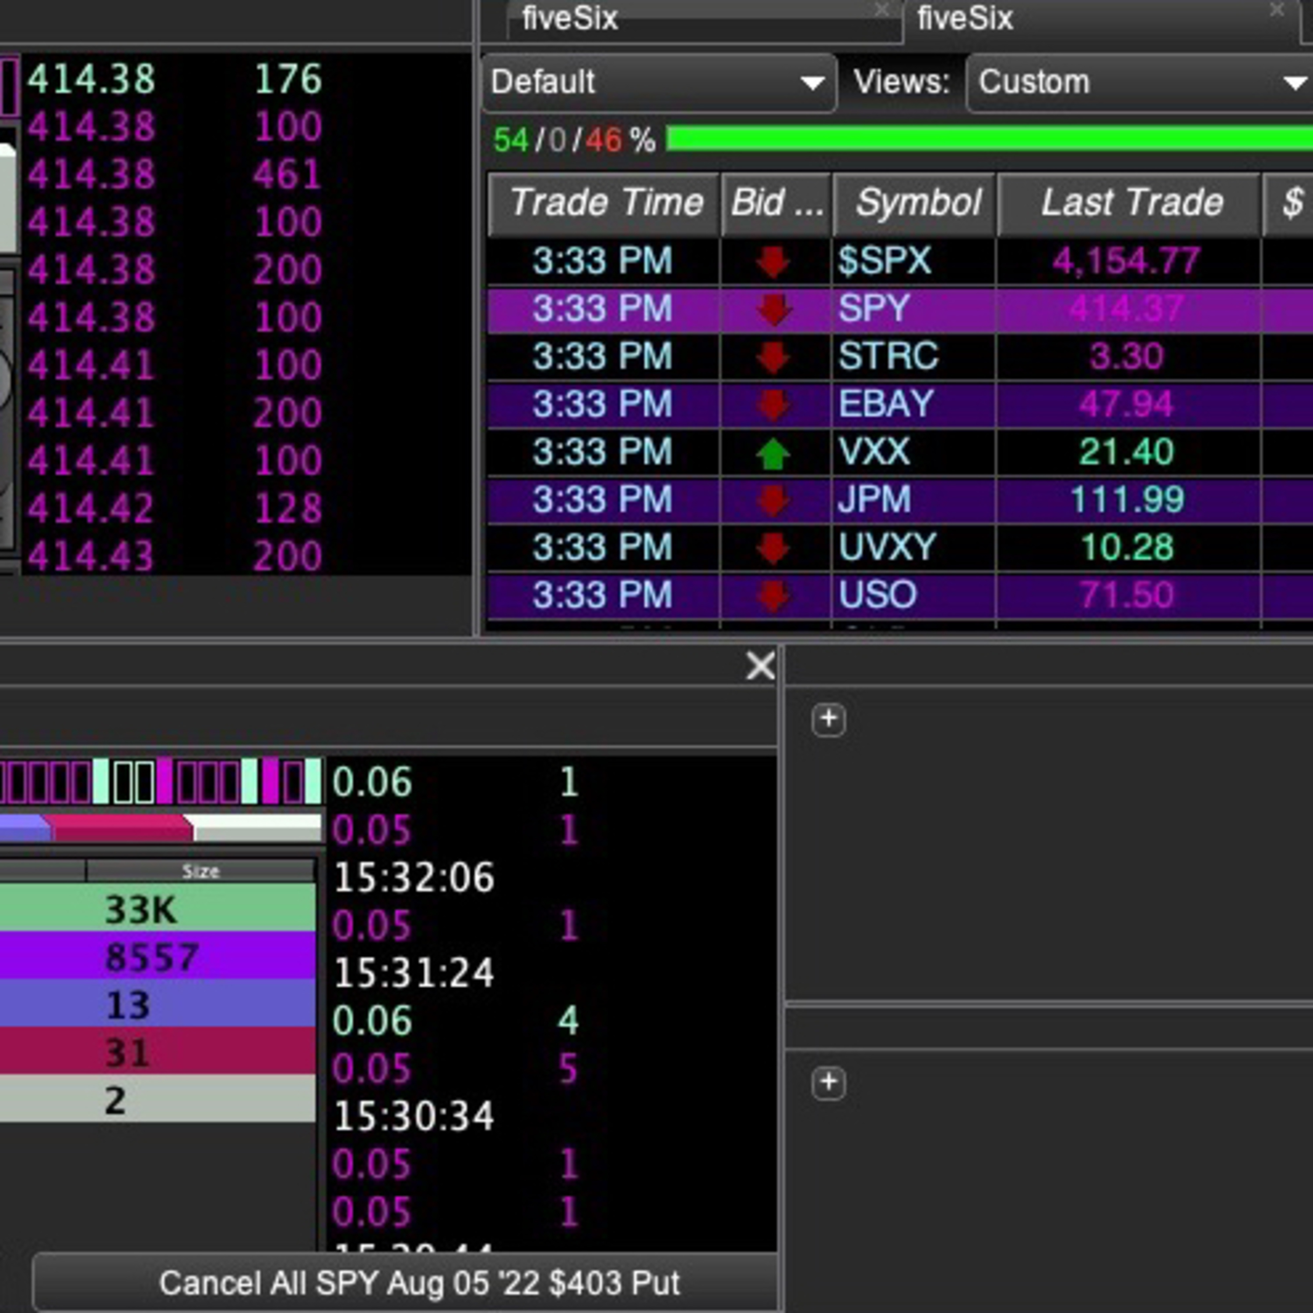Click the green 54/0/46% sentiment bar

click(990, 139)
